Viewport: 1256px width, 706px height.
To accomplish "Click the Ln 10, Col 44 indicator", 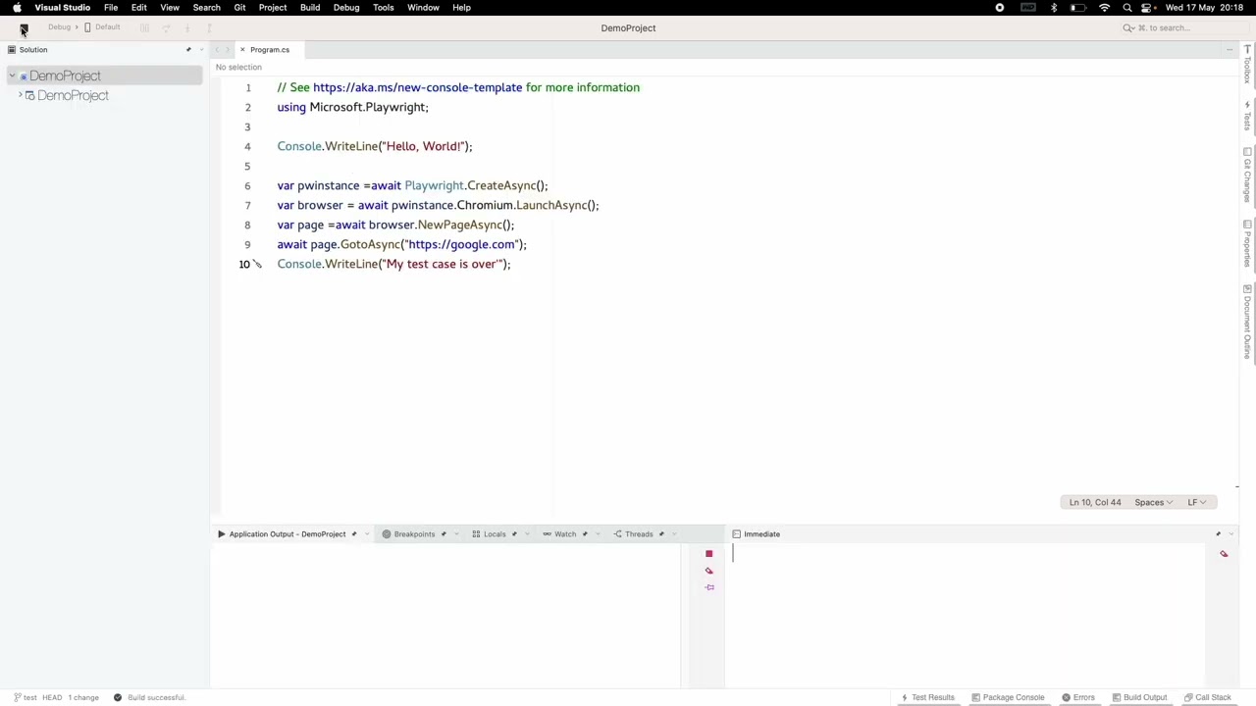I will pyautogui.click(x=1095, y=502).
